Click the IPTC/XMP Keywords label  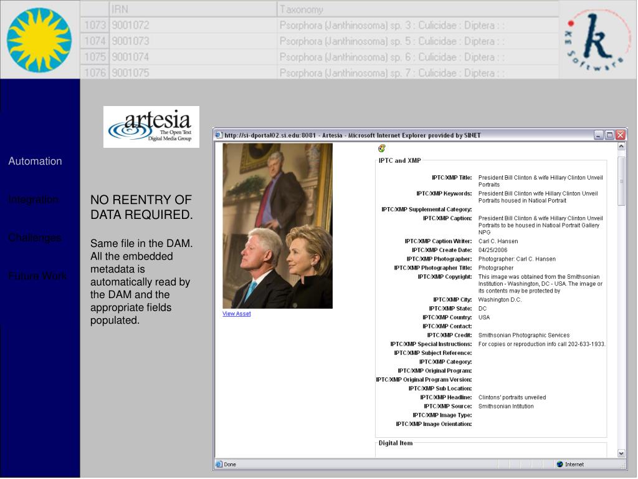(x=444, y=193)
